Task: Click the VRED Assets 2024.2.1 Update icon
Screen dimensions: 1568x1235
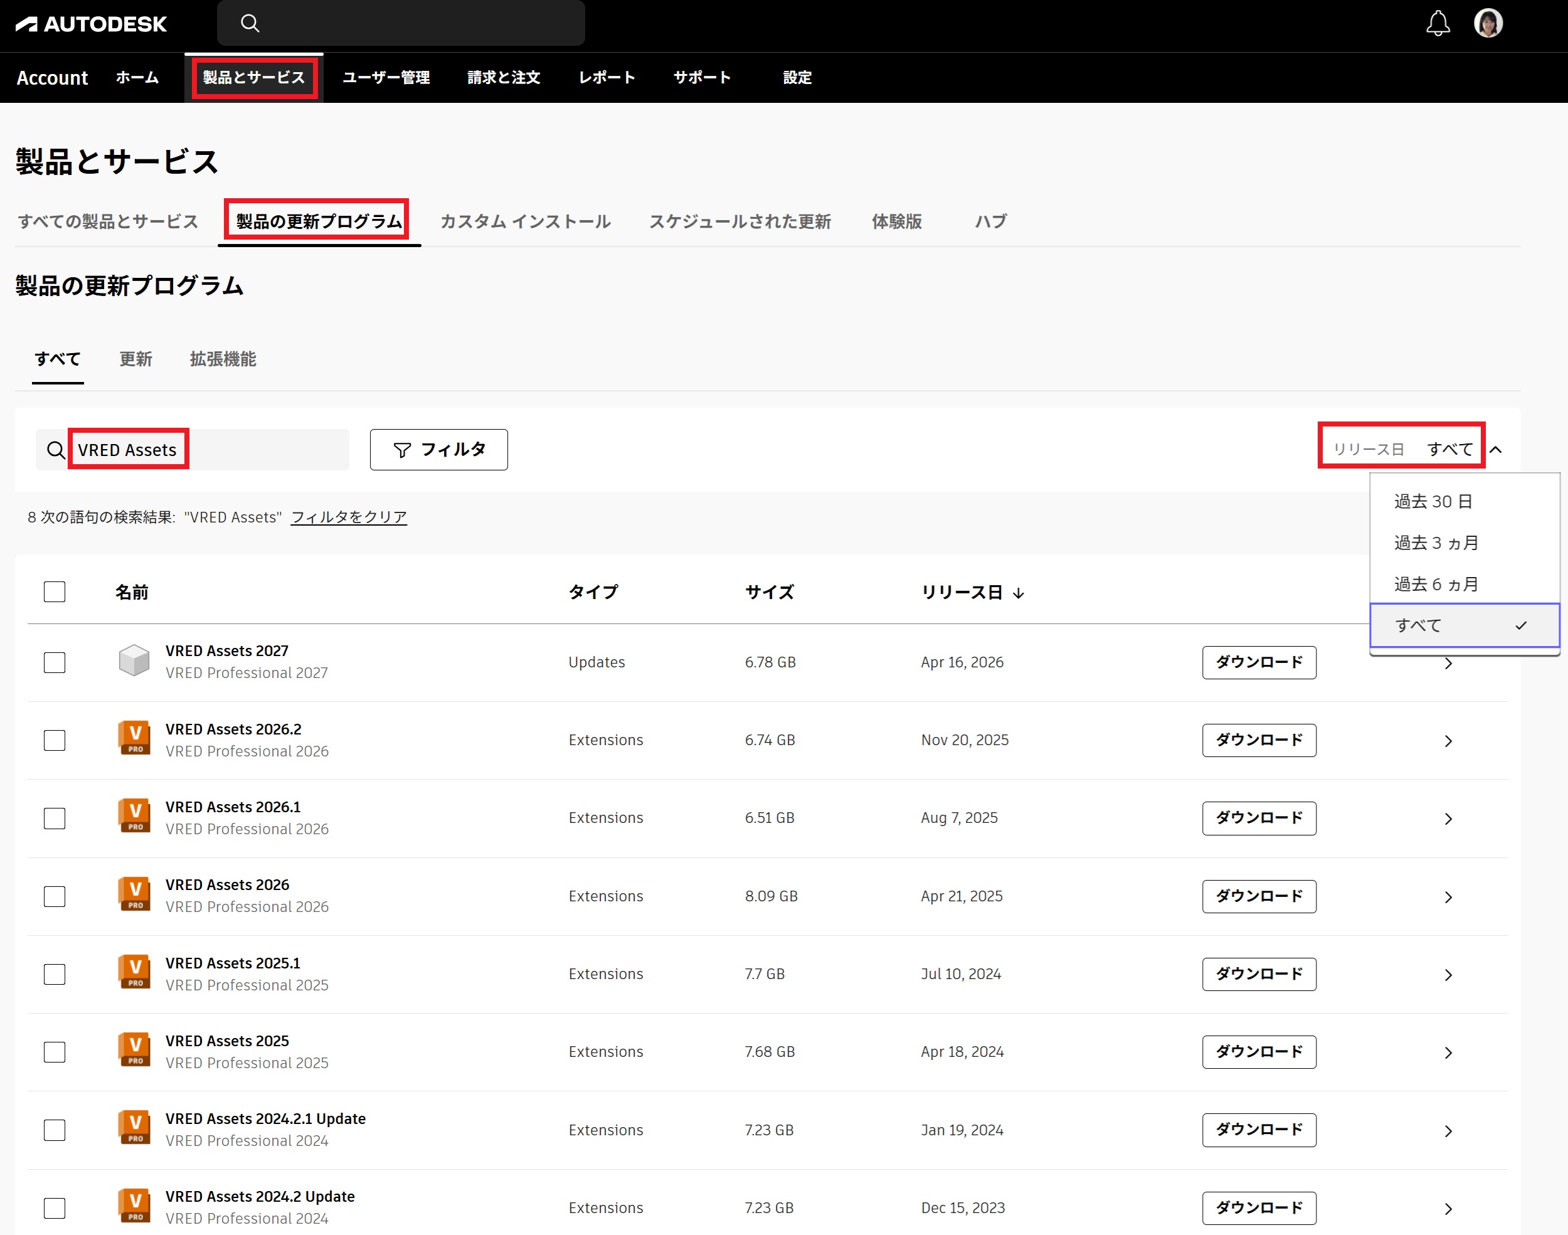Action: [x=134, y=1128]
